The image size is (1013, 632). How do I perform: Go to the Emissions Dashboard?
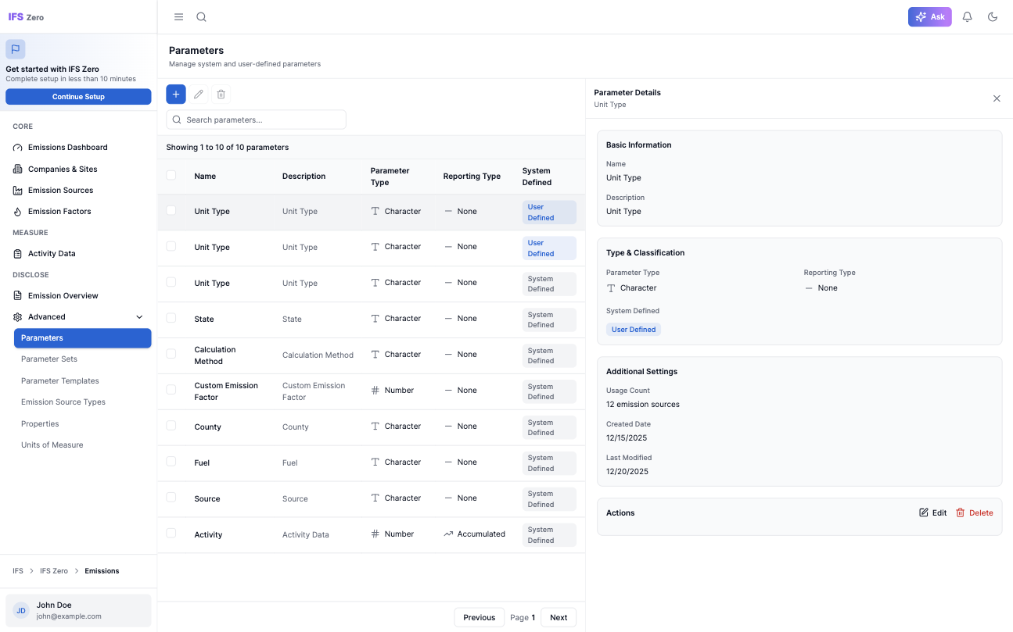click(67, 147)
